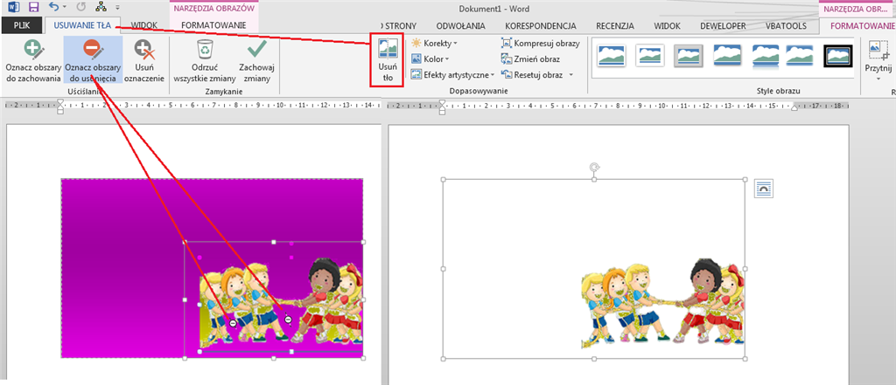896x385 pixels.
Task: Open the Korekty dropdown
Action: [434, 44]
